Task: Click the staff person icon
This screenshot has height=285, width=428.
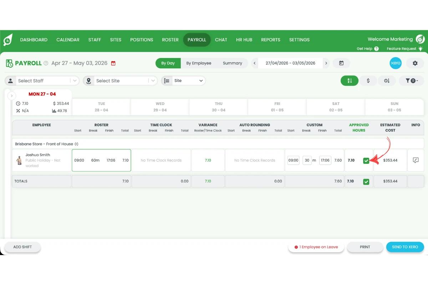Action: tap(11, 81)
